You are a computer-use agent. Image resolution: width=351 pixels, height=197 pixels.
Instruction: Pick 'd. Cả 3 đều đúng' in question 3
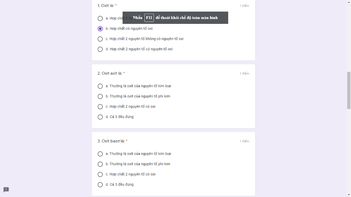click(x=100, y=184)
